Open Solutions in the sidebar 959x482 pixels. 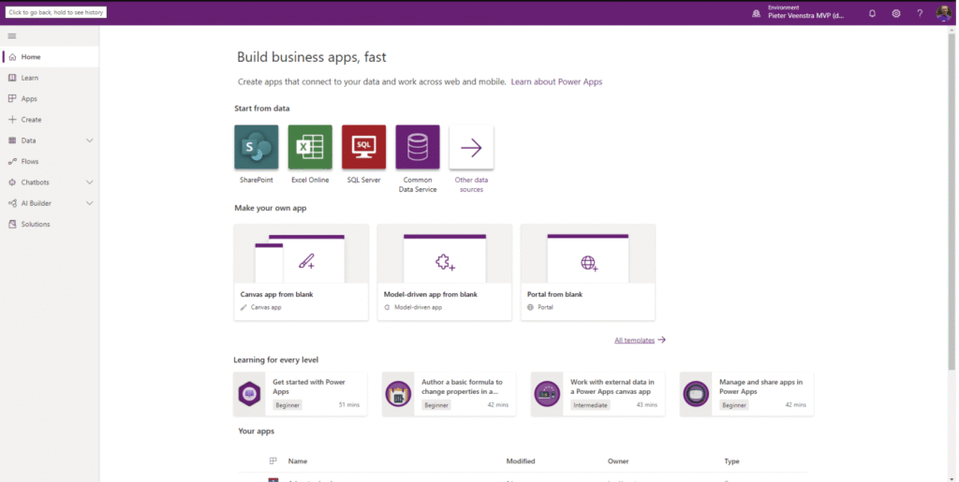click(50, 225)
